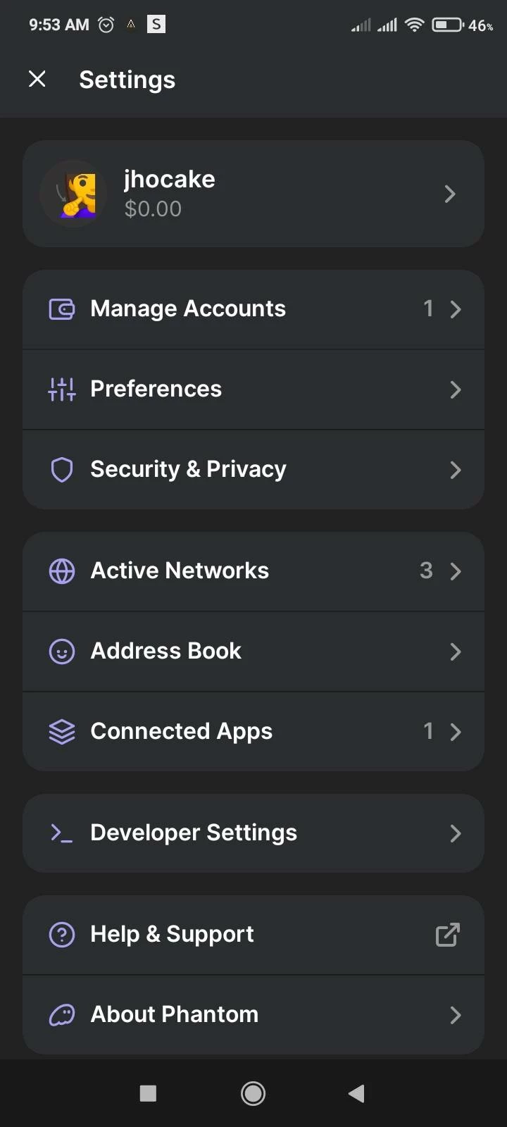Image resolution: width=507 pixels, height=1127 pixels.
Task: Click the wallet icon for Manage Accounts
Action: click(62, 309)
